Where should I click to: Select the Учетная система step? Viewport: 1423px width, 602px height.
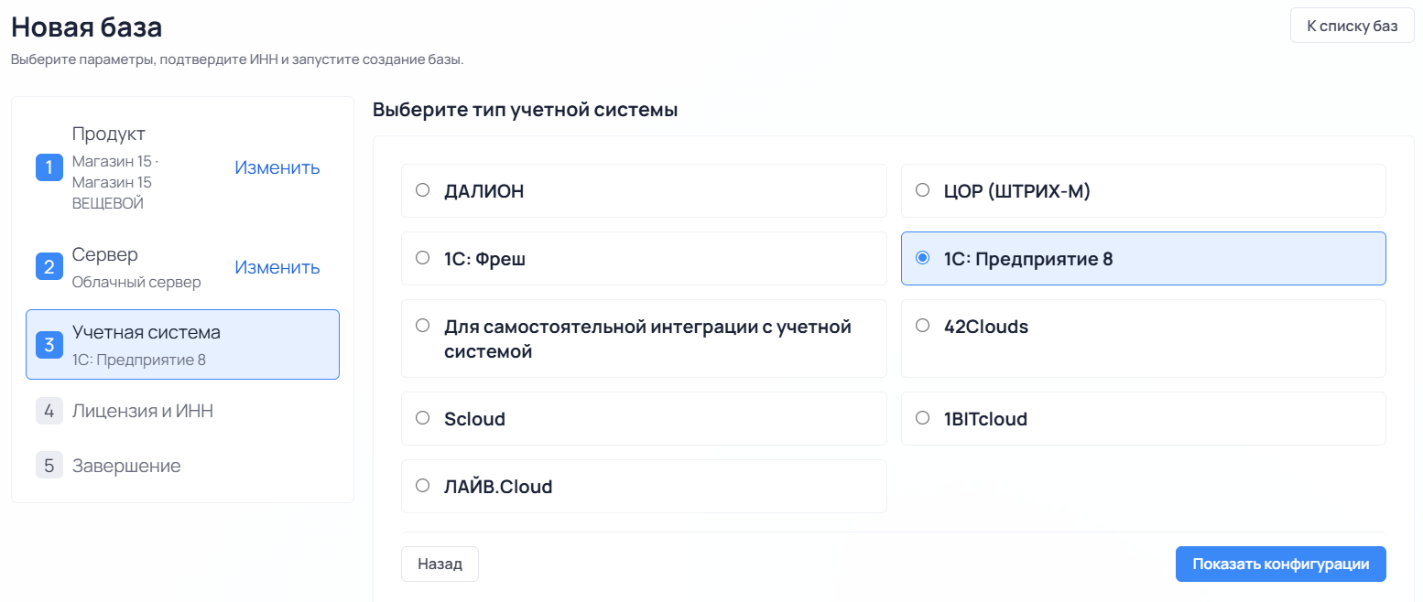coord(183,344)
